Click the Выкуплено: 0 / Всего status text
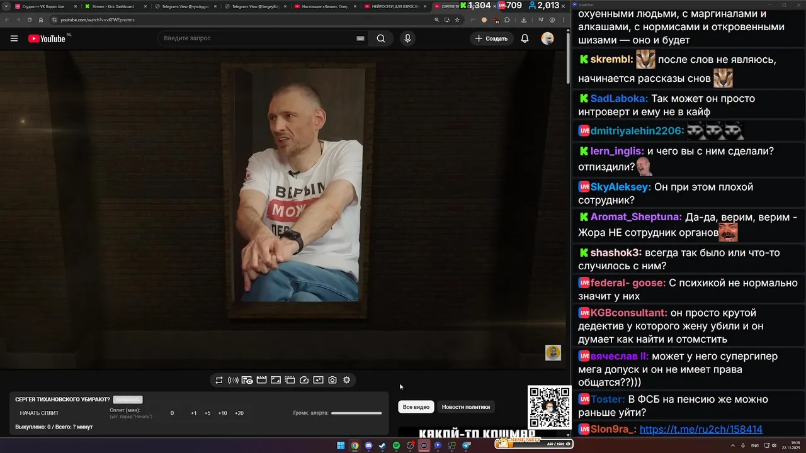This screenshot has width=806, height=453. tap(54, 427)
